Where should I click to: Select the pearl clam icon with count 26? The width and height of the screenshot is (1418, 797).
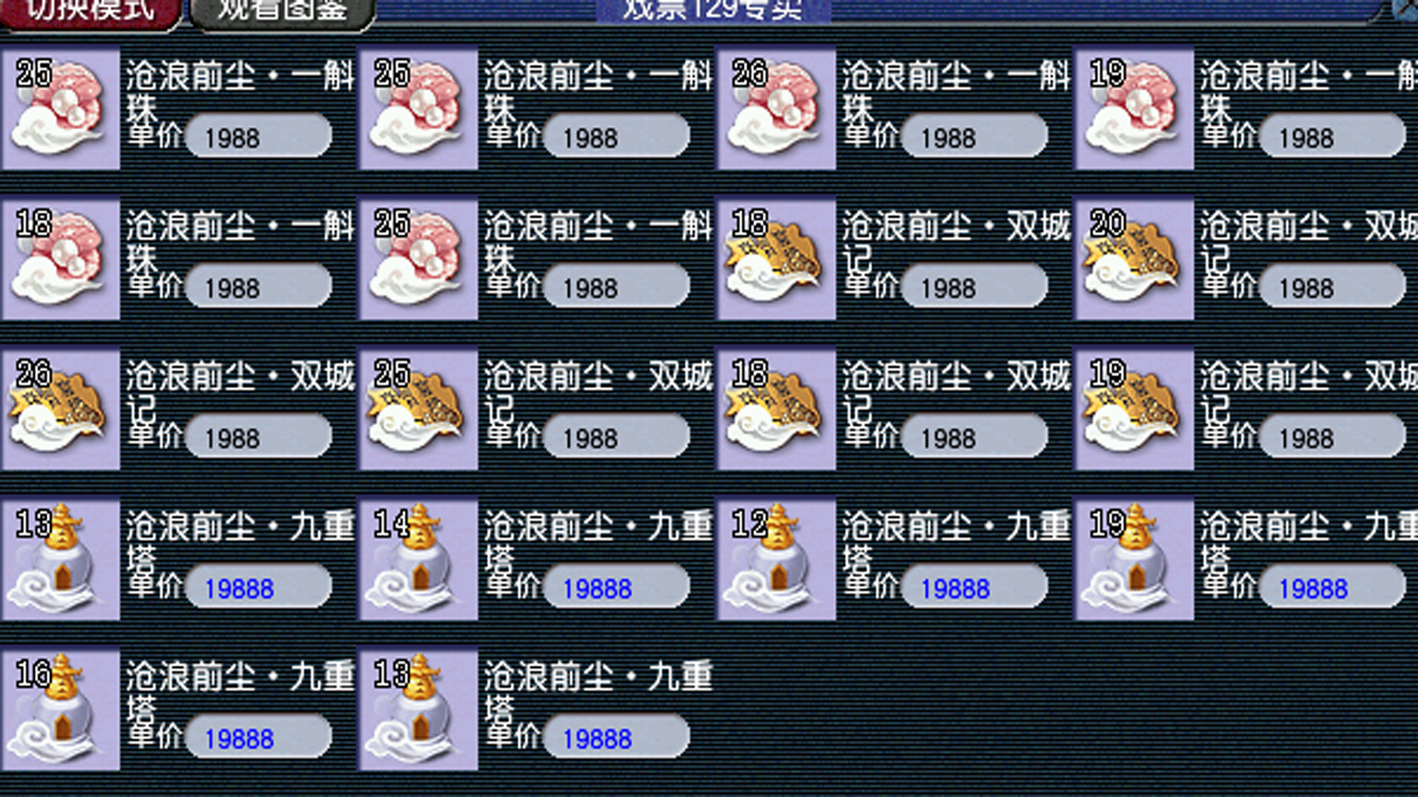776,108
